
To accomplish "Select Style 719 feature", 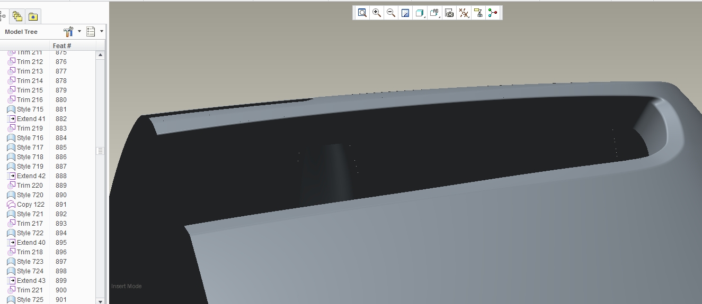I will 30,167.
